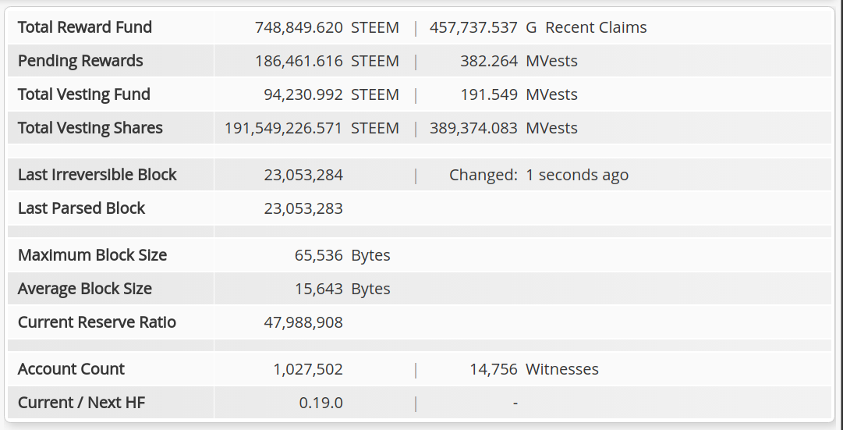The width and height of the screenshot is (843, 430).
Task: Select the Maximum Block Size label
Action: 93,255
